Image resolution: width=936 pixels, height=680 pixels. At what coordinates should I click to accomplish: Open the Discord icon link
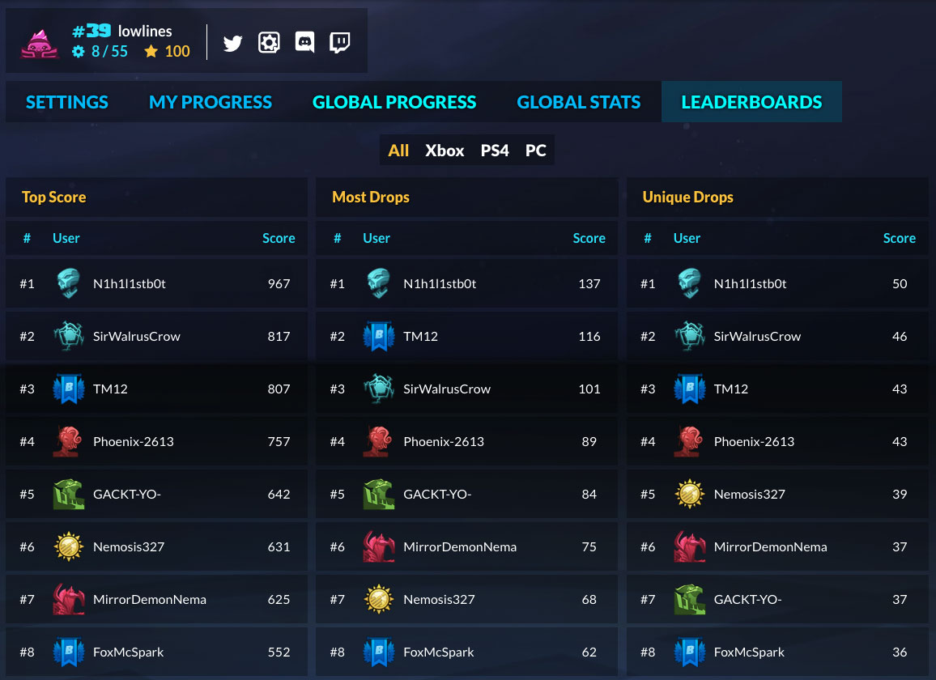coord(304,43)
